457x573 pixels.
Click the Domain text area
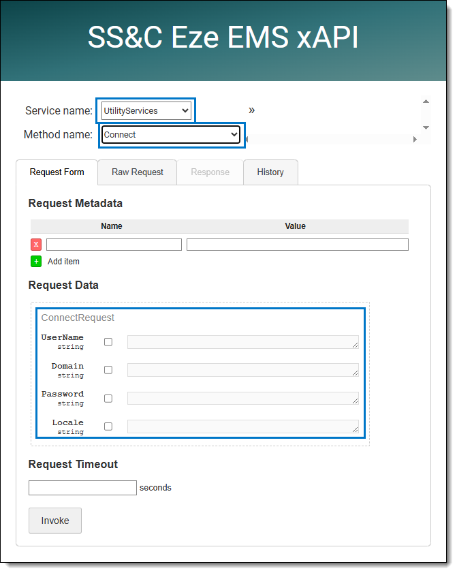click(x=243, y=370)
